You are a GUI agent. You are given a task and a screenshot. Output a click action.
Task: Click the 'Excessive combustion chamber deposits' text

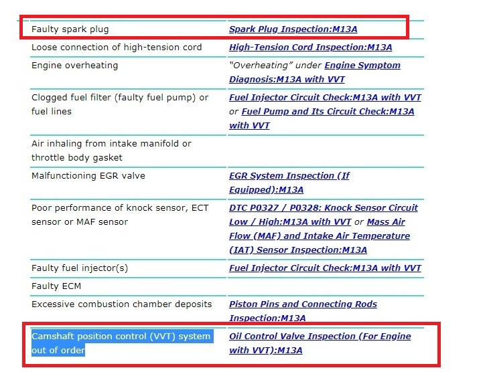tap(121, 304)
